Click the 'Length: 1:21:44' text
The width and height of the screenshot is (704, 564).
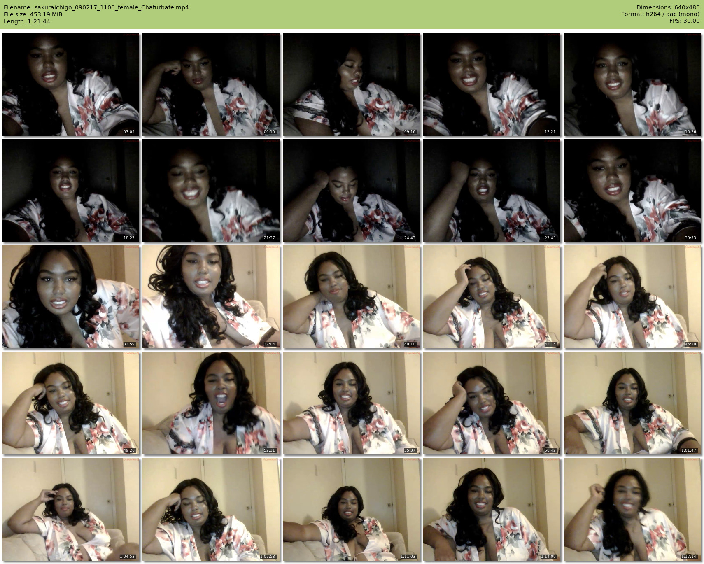tap(27, 21)
